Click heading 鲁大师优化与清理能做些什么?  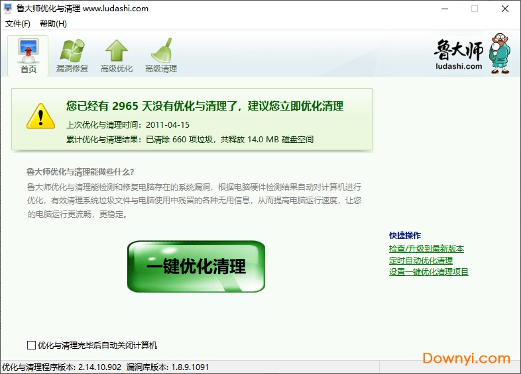click(x=80, y=172)
